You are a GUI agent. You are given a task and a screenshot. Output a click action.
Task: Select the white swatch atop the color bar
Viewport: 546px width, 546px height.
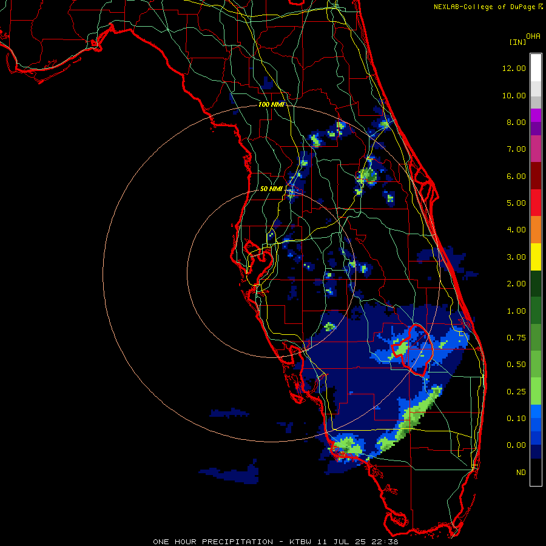536,68
